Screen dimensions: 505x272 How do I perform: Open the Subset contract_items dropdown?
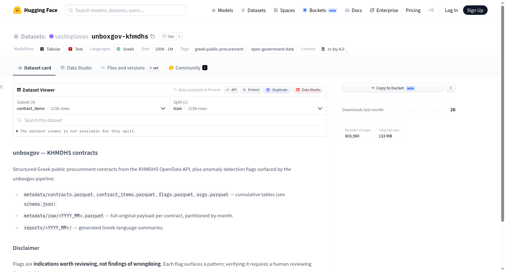[91, 105]
